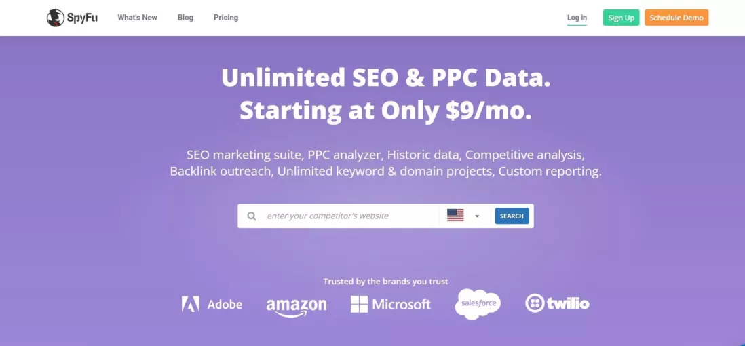Click the Adobe logo icon
This screenshot has width=745, height=346.
191,304
